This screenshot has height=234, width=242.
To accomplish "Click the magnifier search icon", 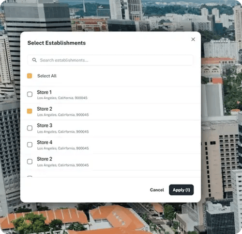I will tap(34, 60).
